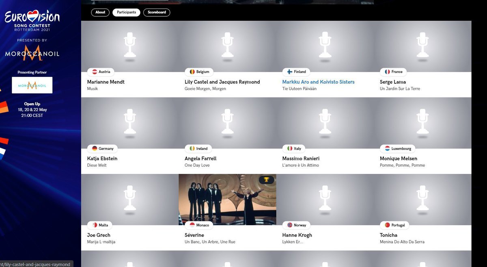Click microphone placeholder image above Portugal label

click(422, 200)
